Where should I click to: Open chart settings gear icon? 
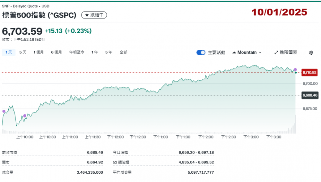311,53
